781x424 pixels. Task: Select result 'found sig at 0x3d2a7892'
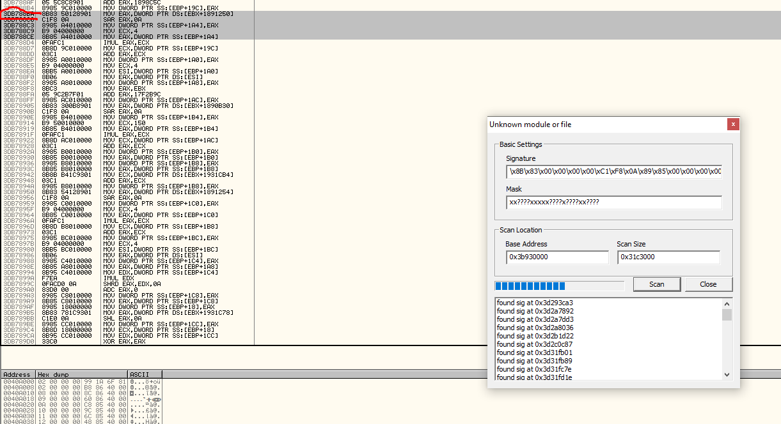click(535, 311)
